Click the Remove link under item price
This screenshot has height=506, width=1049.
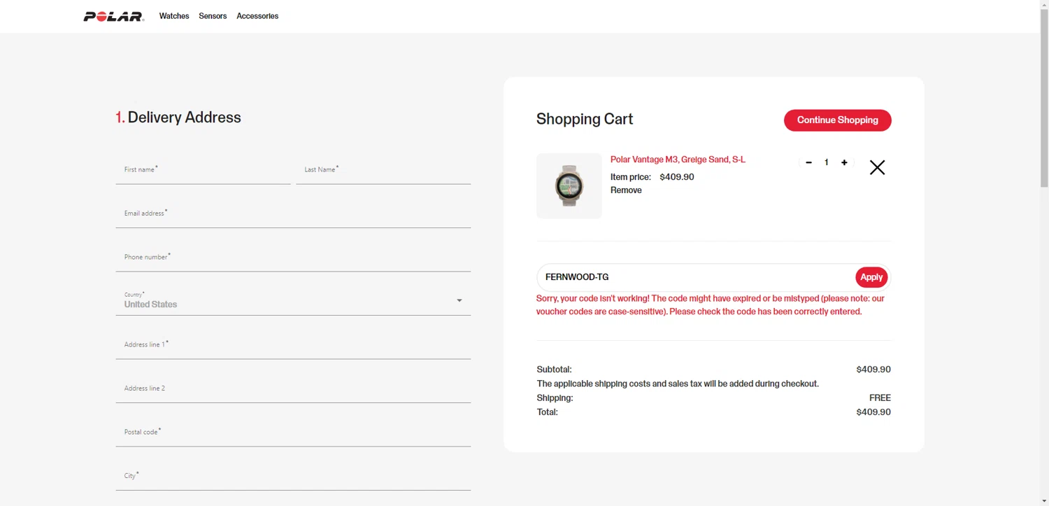tap(626, 190)
